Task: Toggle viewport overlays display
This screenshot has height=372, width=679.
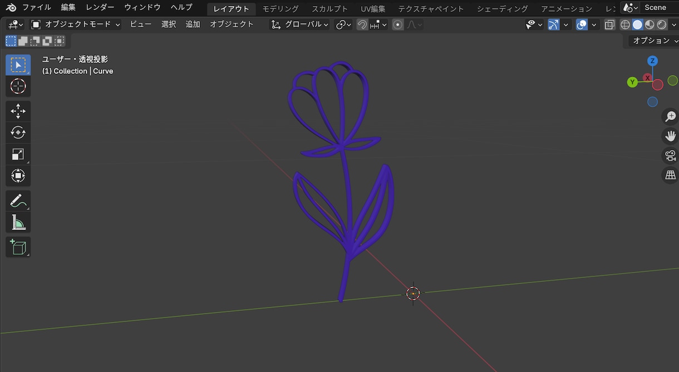Action: click(582, 24)
